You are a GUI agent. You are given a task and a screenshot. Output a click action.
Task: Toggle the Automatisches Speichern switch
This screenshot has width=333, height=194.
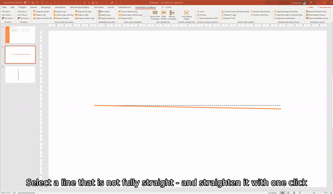pos(27,2)
